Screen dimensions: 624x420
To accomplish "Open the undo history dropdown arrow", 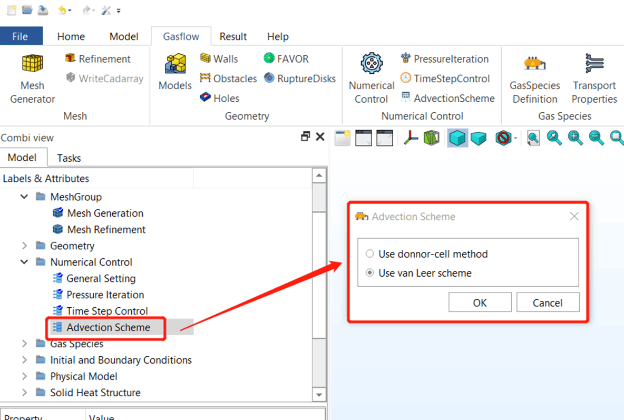I will click(x=70, y=11).
